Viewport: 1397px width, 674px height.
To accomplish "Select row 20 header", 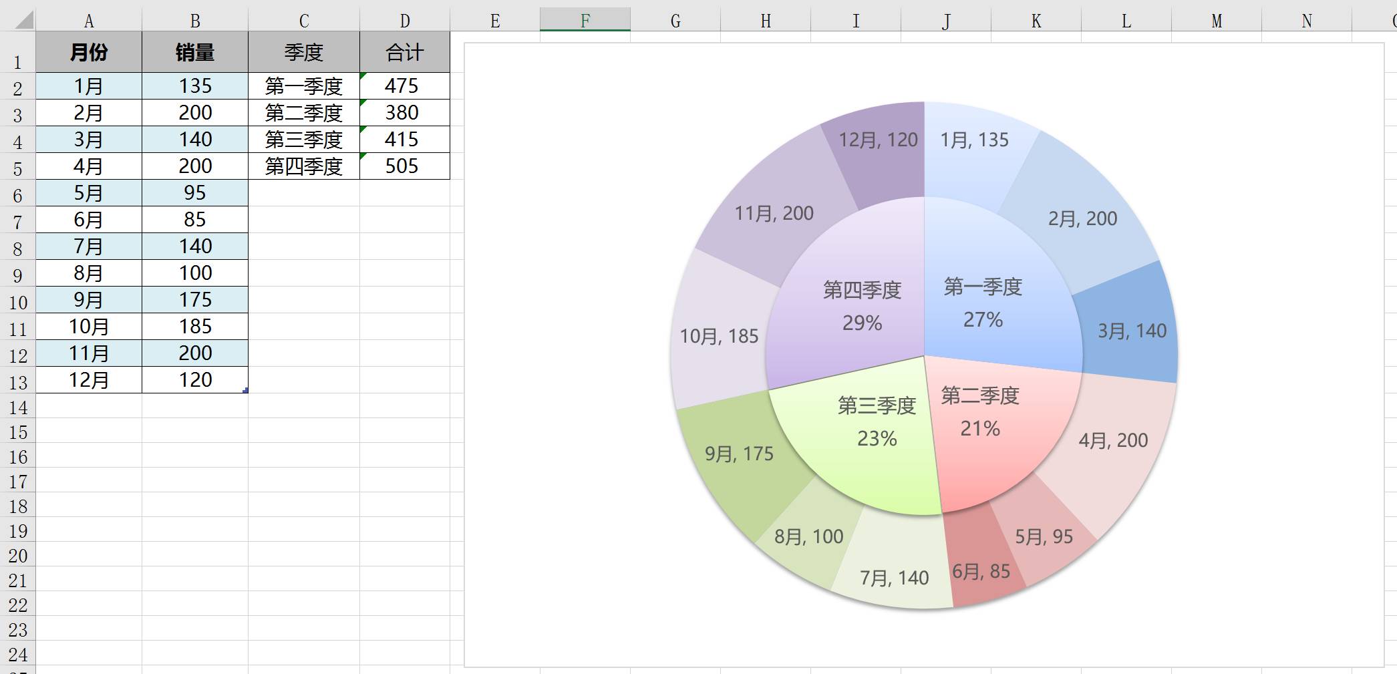I will [x=18, y=555].
